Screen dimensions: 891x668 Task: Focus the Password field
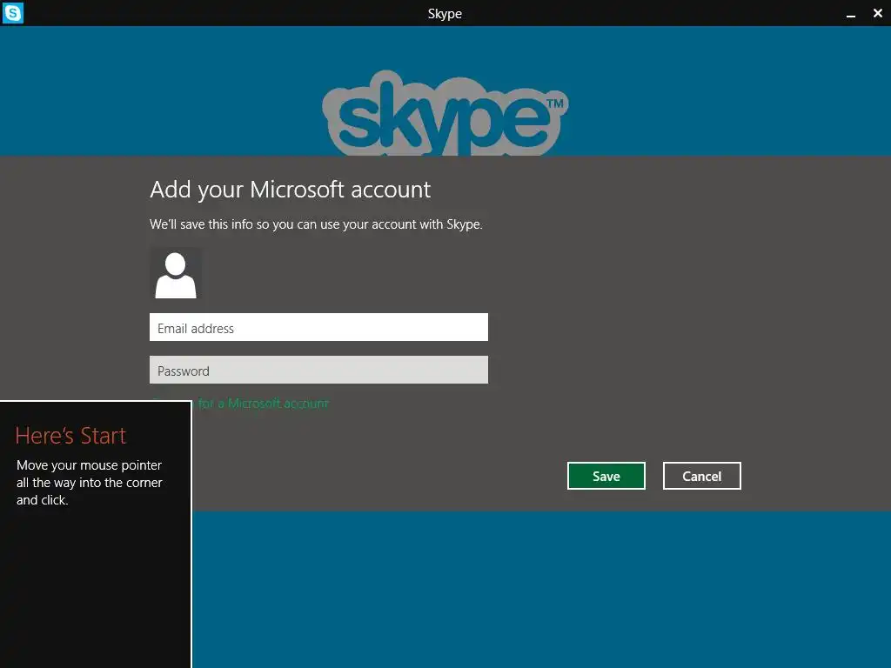pos(318,370)
